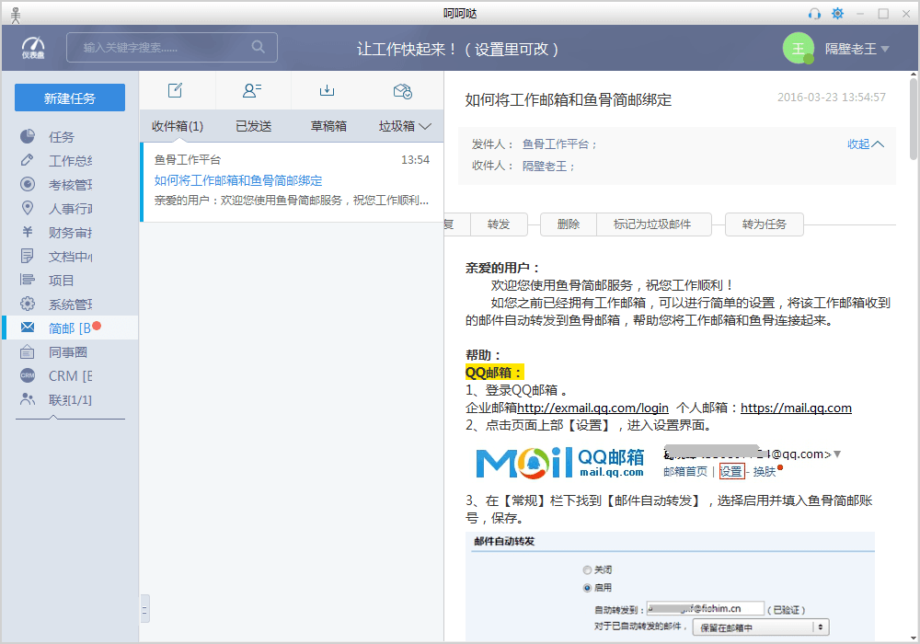Expand the 垃圾箱 folder dropdown
The width and height of the screenshot is (920, 644).
click(x=405, y=126)
